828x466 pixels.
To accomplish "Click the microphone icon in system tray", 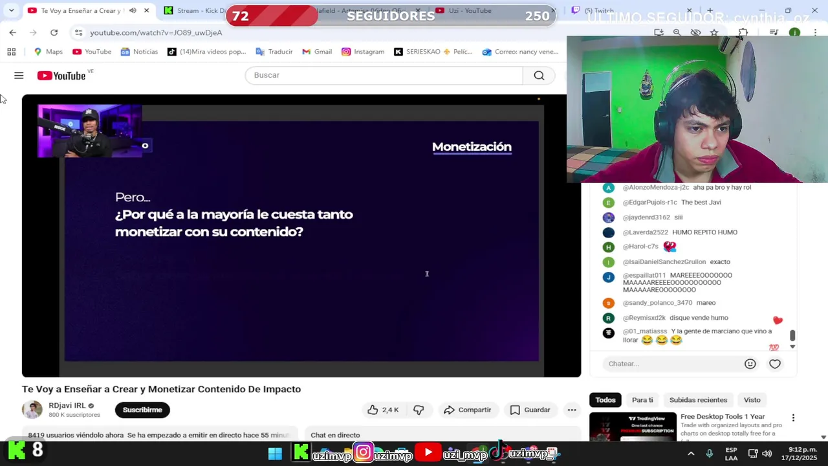I will click(x=710, y=454).
